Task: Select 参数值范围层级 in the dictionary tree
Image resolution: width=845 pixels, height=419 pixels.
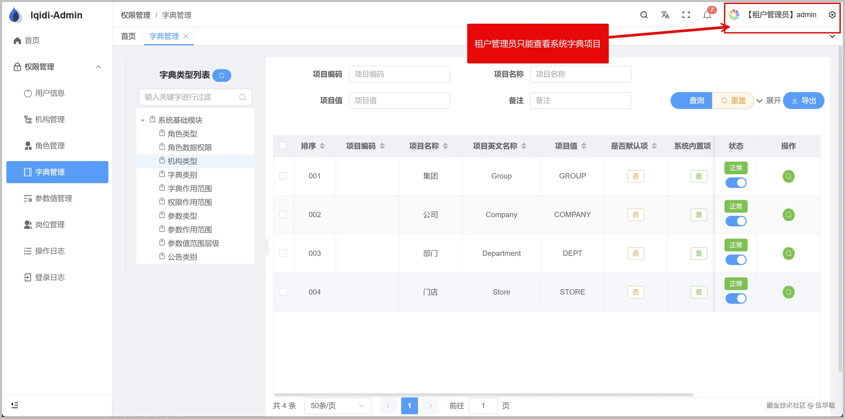Action: click(x=193, y=243)
